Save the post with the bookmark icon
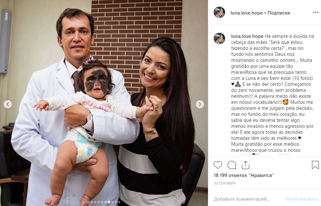The image size is (321, 206). coord(315,165)
